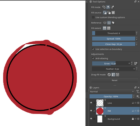Click the Reset button
This screenshot has height=126, width=140.
tap(114, 80)
